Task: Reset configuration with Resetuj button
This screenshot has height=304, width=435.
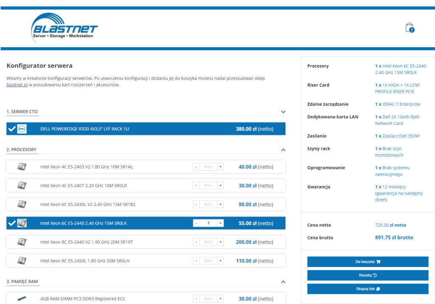Action: (367, 275)
